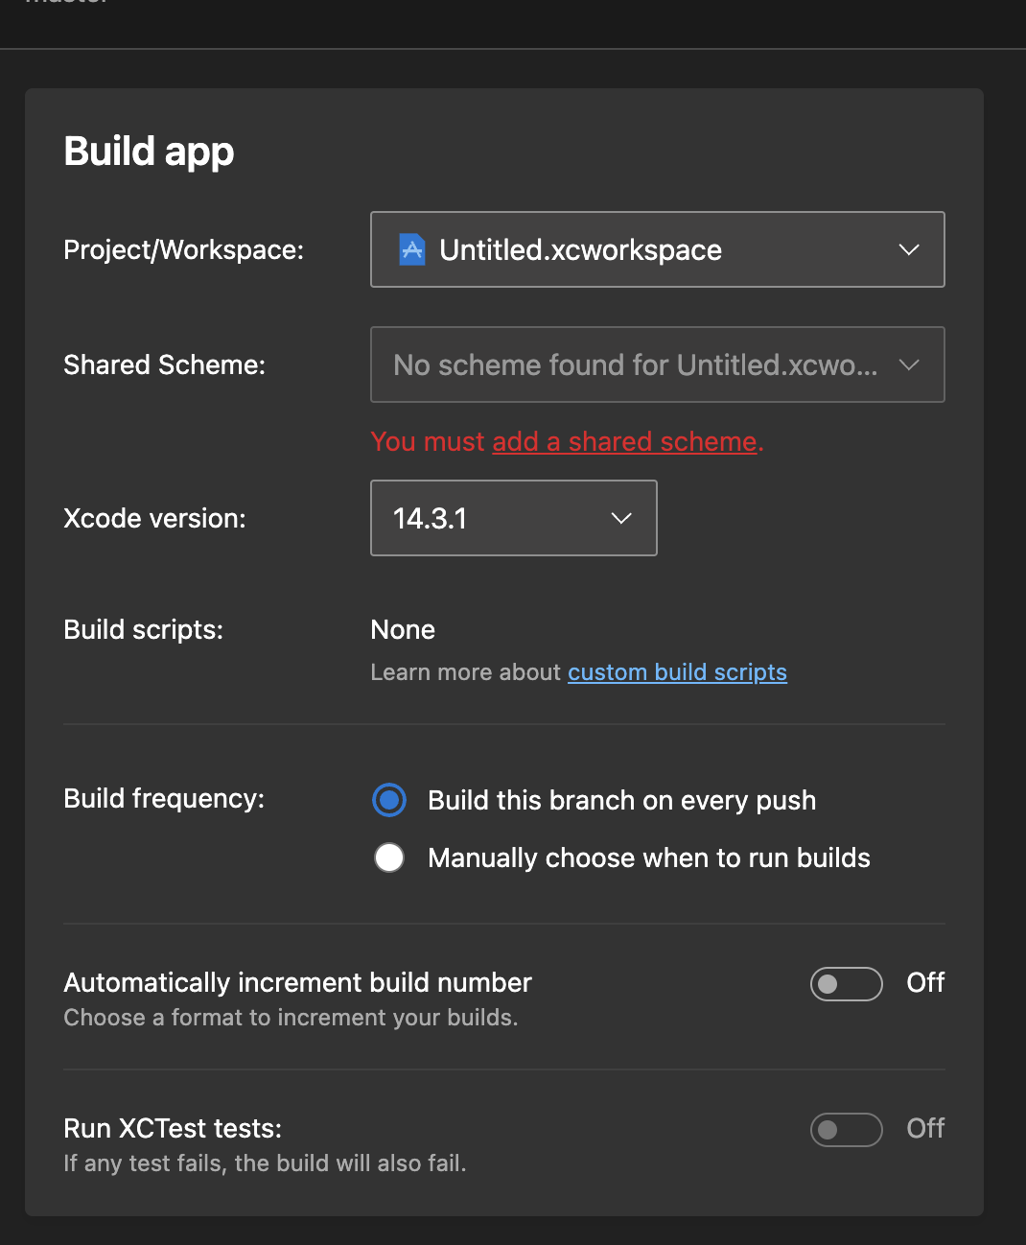Open the Xcode version selector showing 14.3.1
This screenshot has height=1245, width=1026.
pyautogui.click(x=513, y=518)
